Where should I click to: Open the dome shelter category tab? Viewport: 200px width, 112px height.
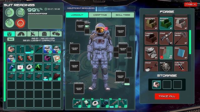pyautogui.click(x=21, y=34)
